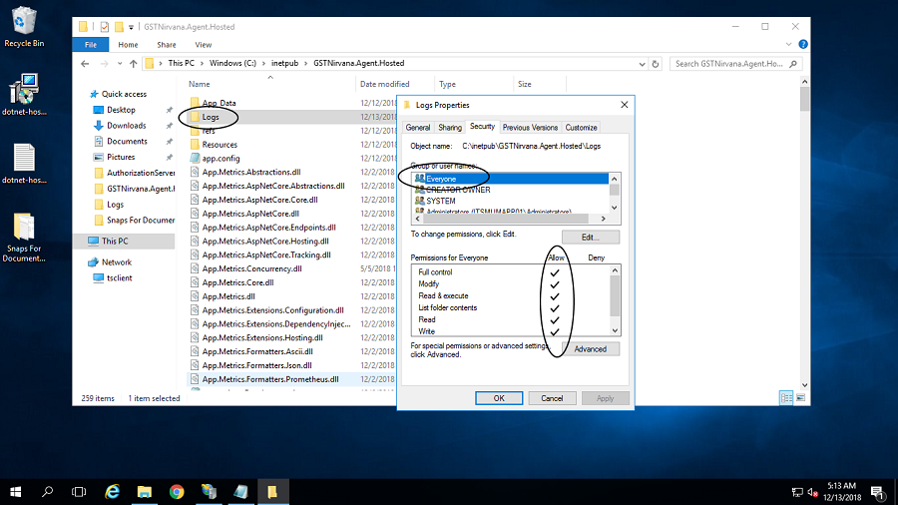Click the Edit permissions button
This screenshot has height=505, width=898.
click(x=590, y=238)
